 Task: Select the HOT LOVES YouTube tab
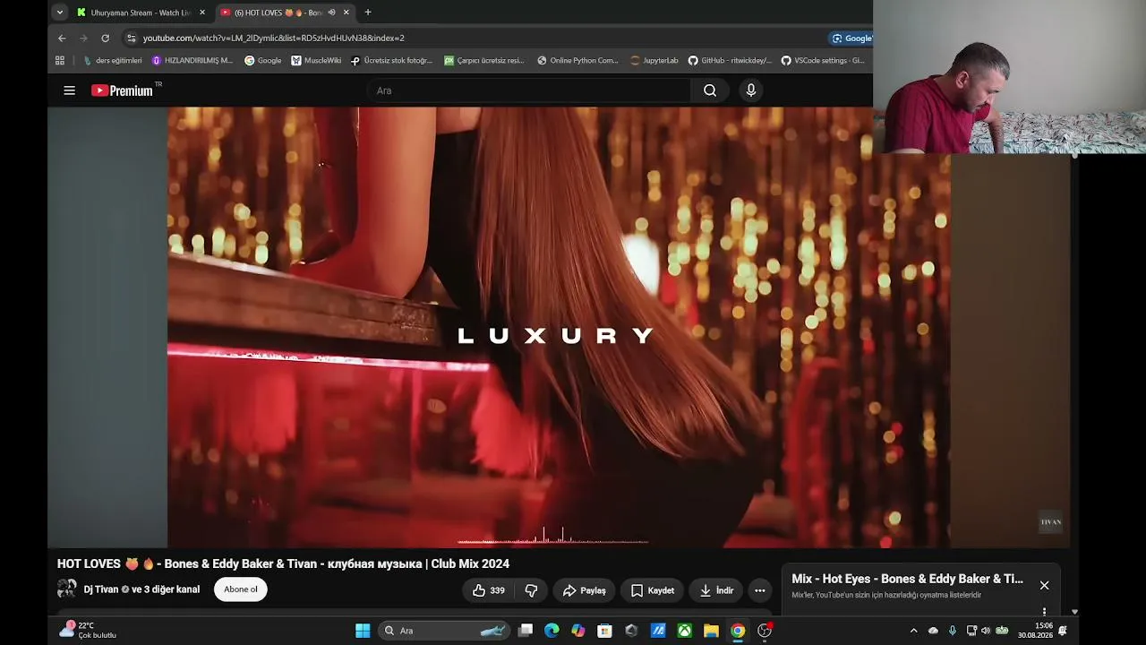278,13
